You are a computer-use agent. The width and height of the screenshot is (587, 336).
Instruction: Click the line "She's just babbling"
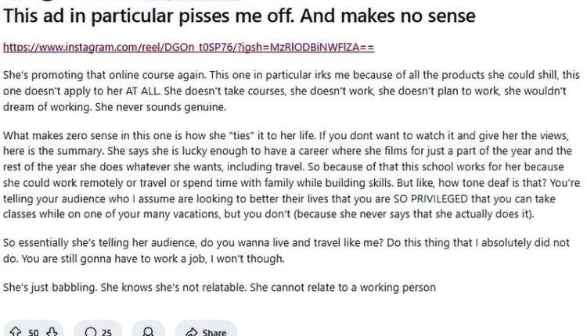pos(219,287)
